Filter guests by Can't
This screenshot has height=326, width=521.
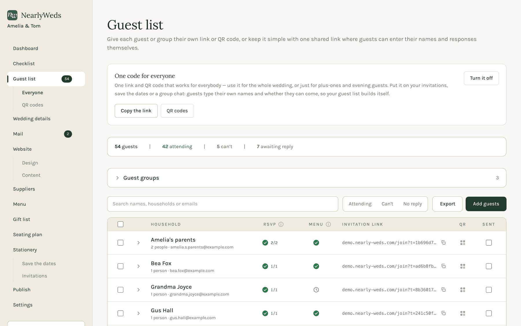coord(387,204)
